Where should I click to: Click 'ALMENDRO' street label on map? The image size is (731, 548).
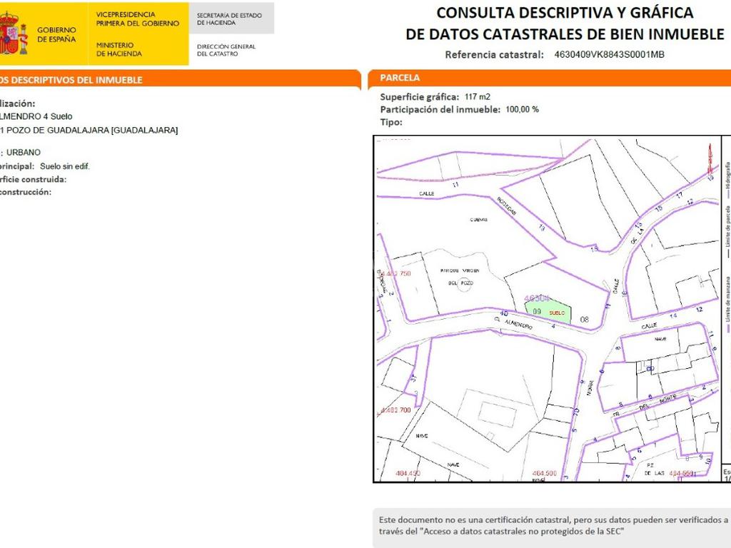[x=518, y=324]
